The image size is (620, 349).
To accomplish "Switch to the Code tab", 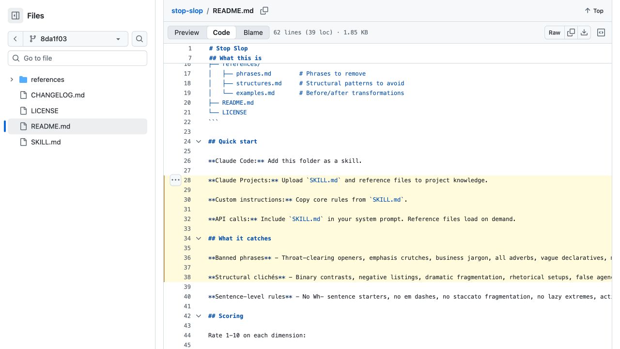I will (221, 32).
